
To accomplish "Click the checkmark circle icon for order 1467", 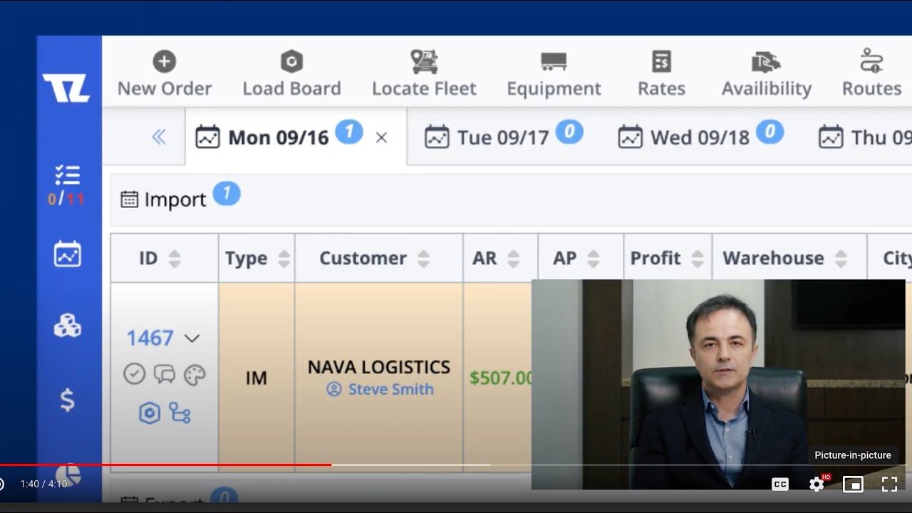I will tap(134, 373).
